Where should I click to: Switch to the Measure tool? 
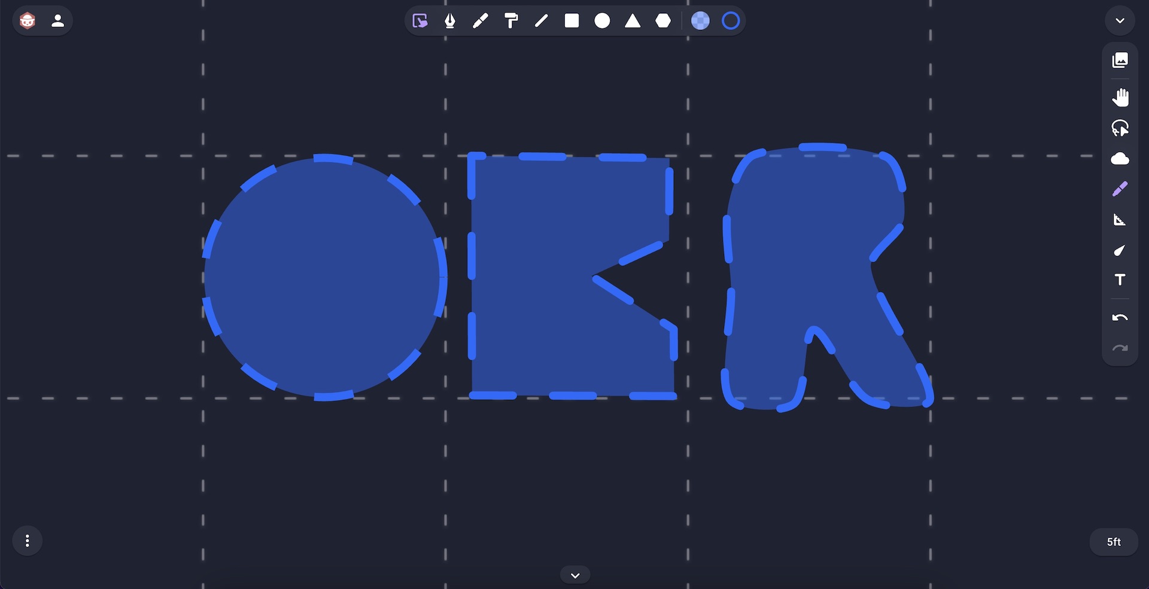pos(1120,220)
